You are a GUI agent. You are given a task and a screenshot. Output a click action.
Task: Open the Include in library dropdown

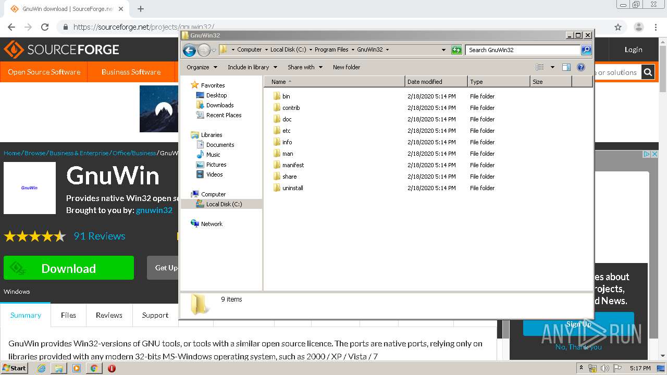(252, 67)
